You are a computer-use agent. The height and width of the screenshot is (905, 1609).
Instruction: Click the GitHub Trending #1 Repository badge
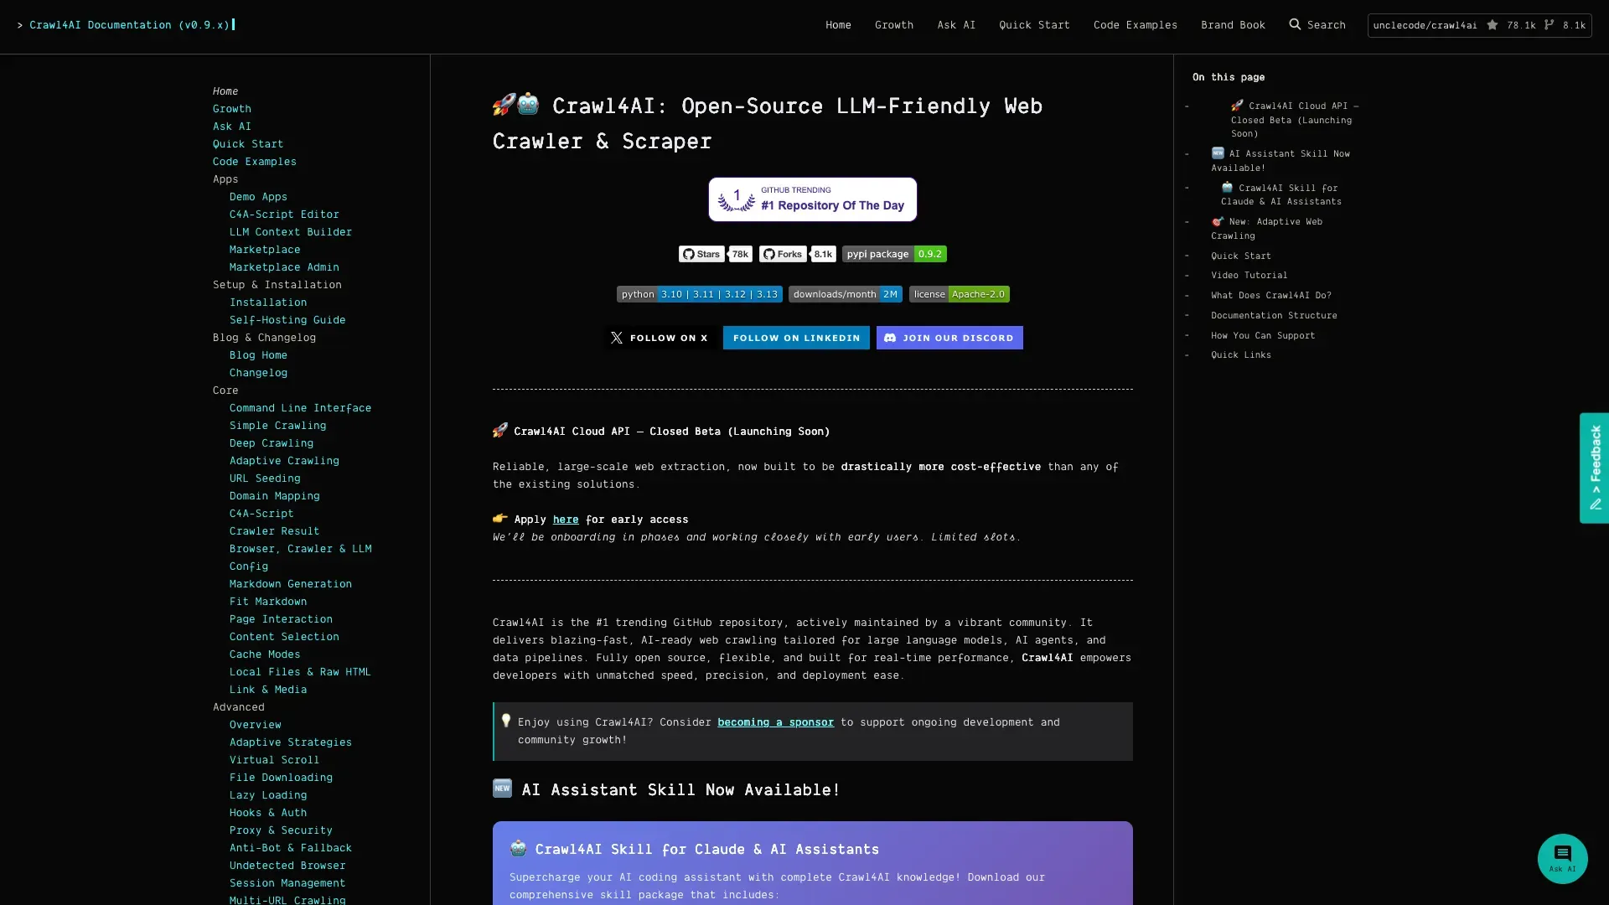point(812,199)
